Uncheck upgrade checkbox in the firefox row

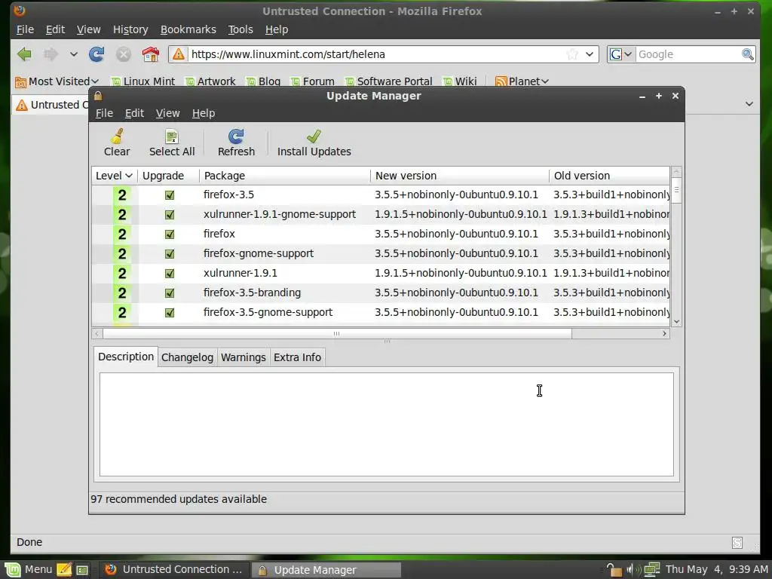pos(170,234)
